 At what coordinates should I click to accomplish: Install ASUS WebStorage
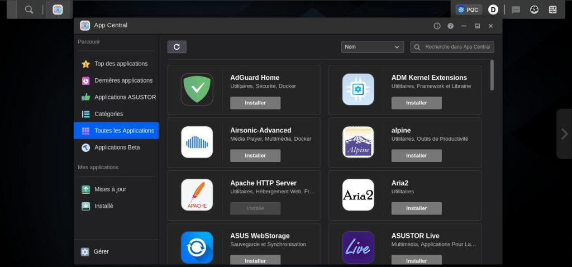click(255, 260)
